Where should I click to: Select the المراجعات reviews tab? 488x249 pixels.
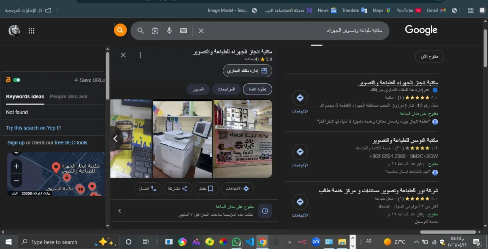226,89
